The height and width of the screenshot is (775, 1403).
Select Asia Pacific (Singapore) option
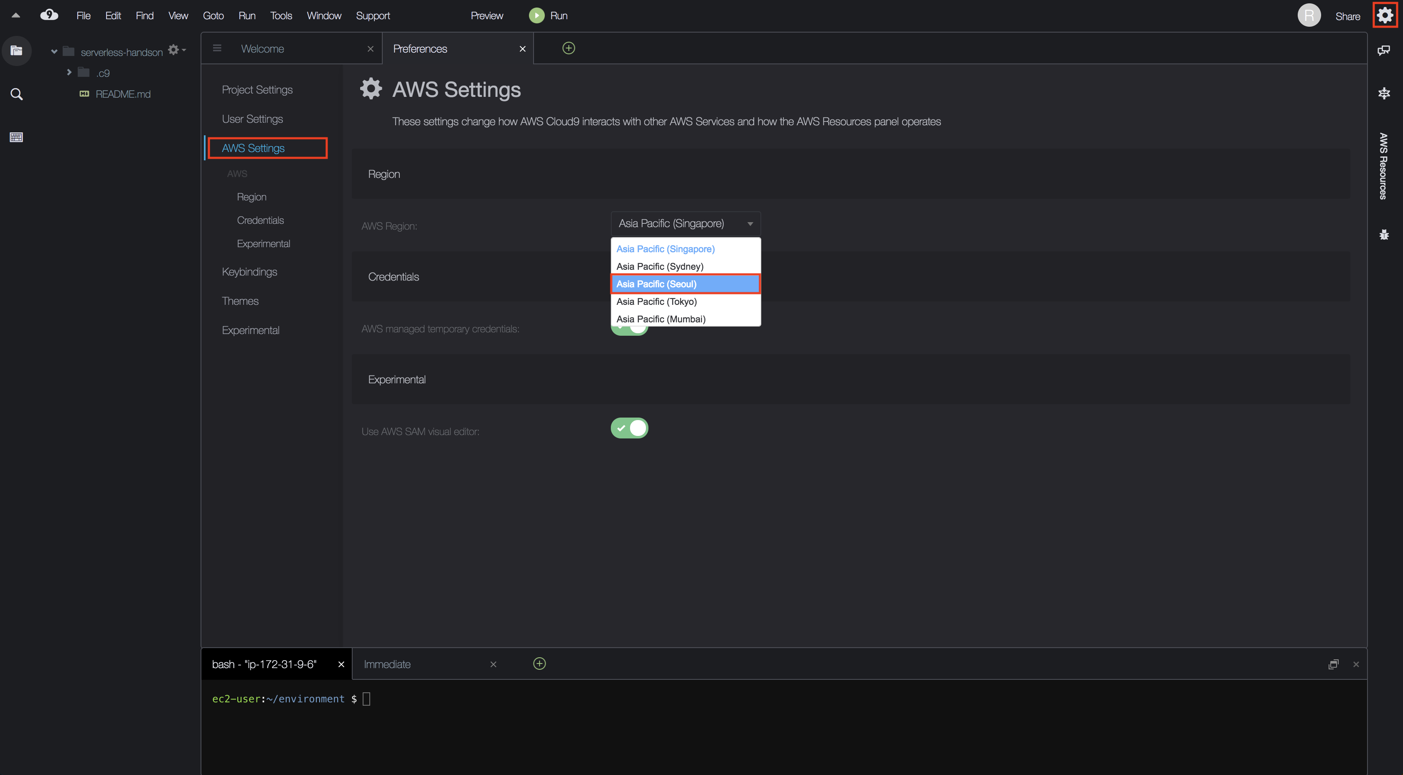[x=686, y=249]
